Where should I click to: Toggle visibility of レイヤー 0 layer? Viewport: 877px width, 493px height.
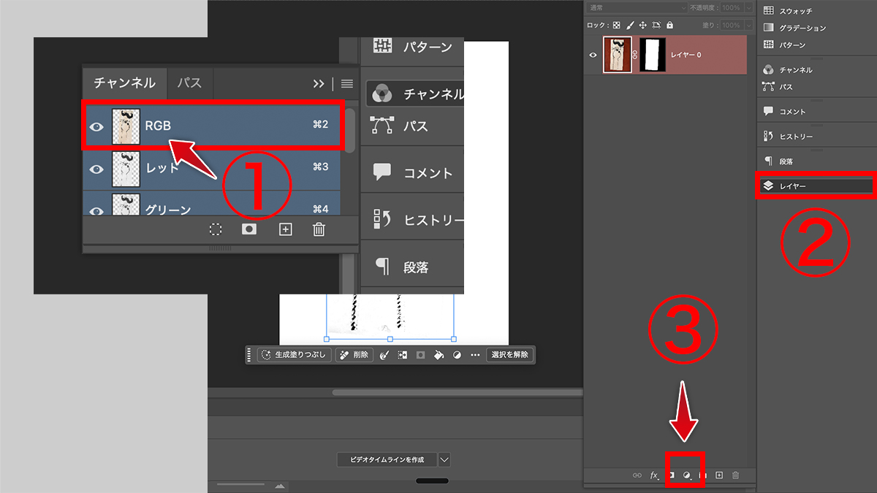pyautogui.click(x=593, y=55)
